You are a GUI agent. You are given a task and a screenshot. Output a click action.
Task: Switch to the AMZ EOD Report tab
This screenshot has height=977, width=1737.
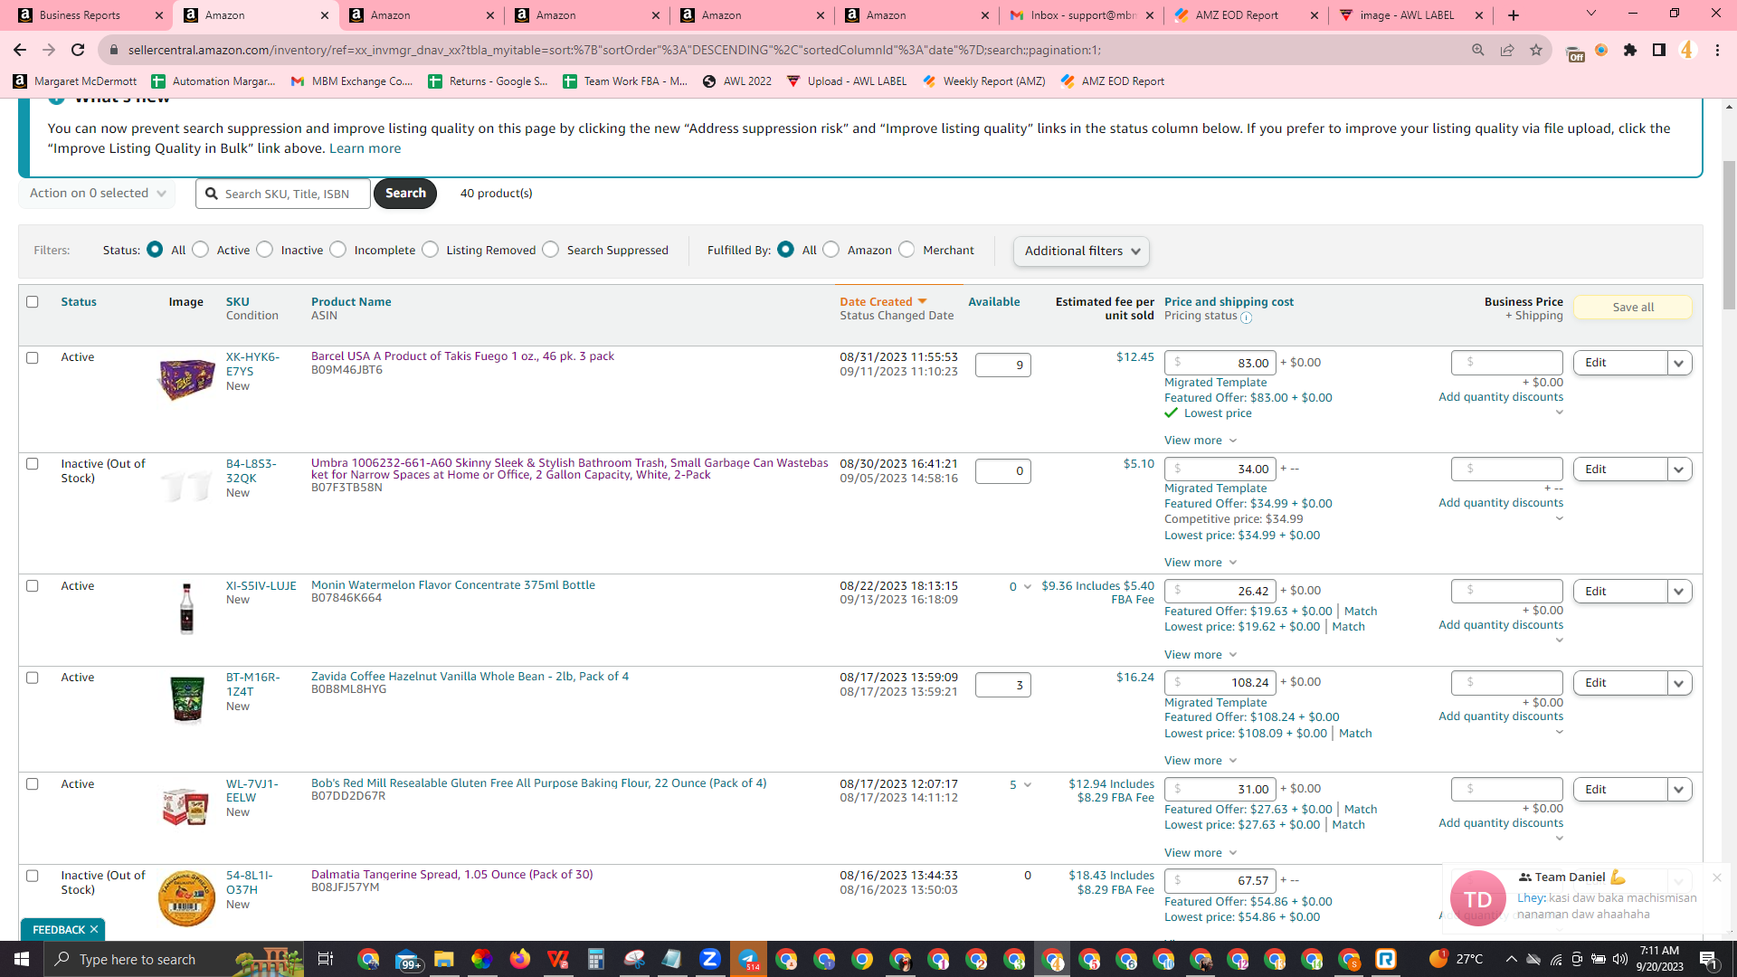1248,15
